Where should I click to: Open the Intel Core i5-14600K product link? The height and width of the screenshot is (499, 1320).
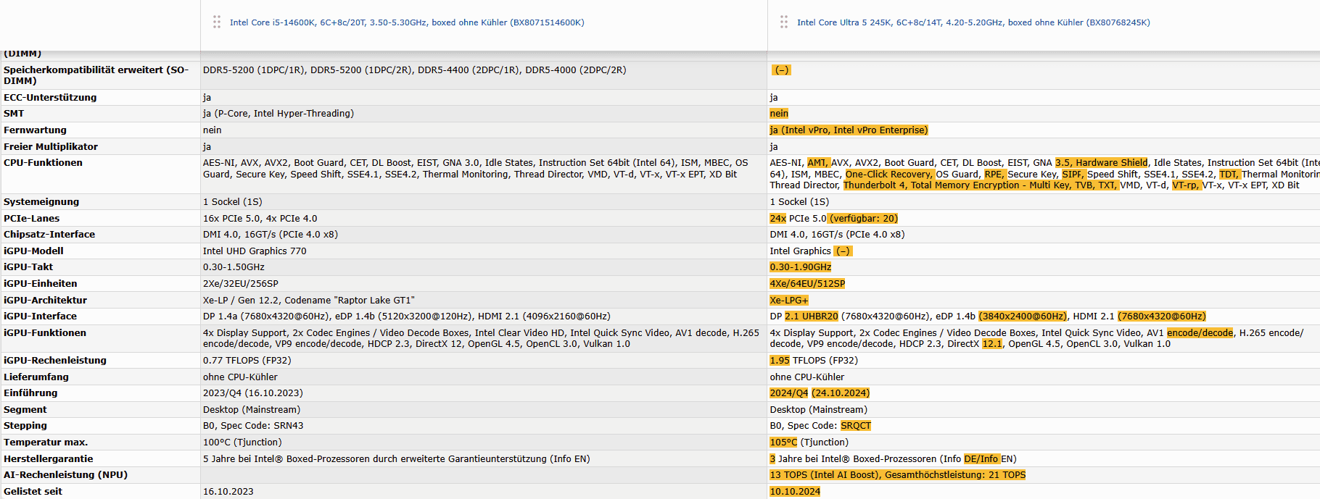407,22
